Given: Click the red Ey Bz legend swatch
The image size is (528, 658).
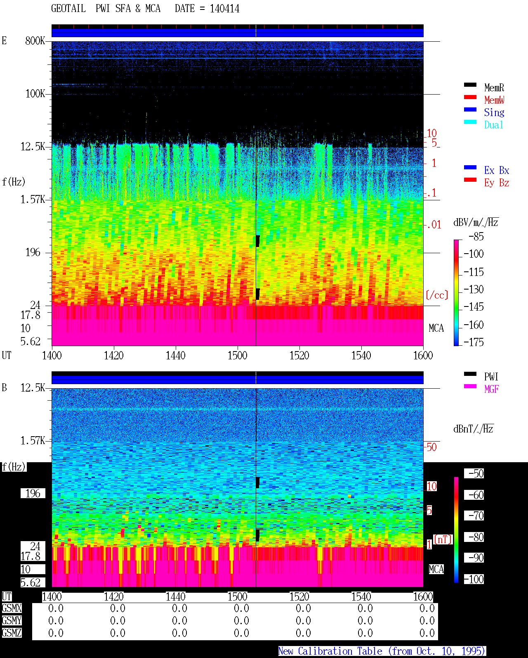Looking at the screenshot, I should [x=470, y=180].
